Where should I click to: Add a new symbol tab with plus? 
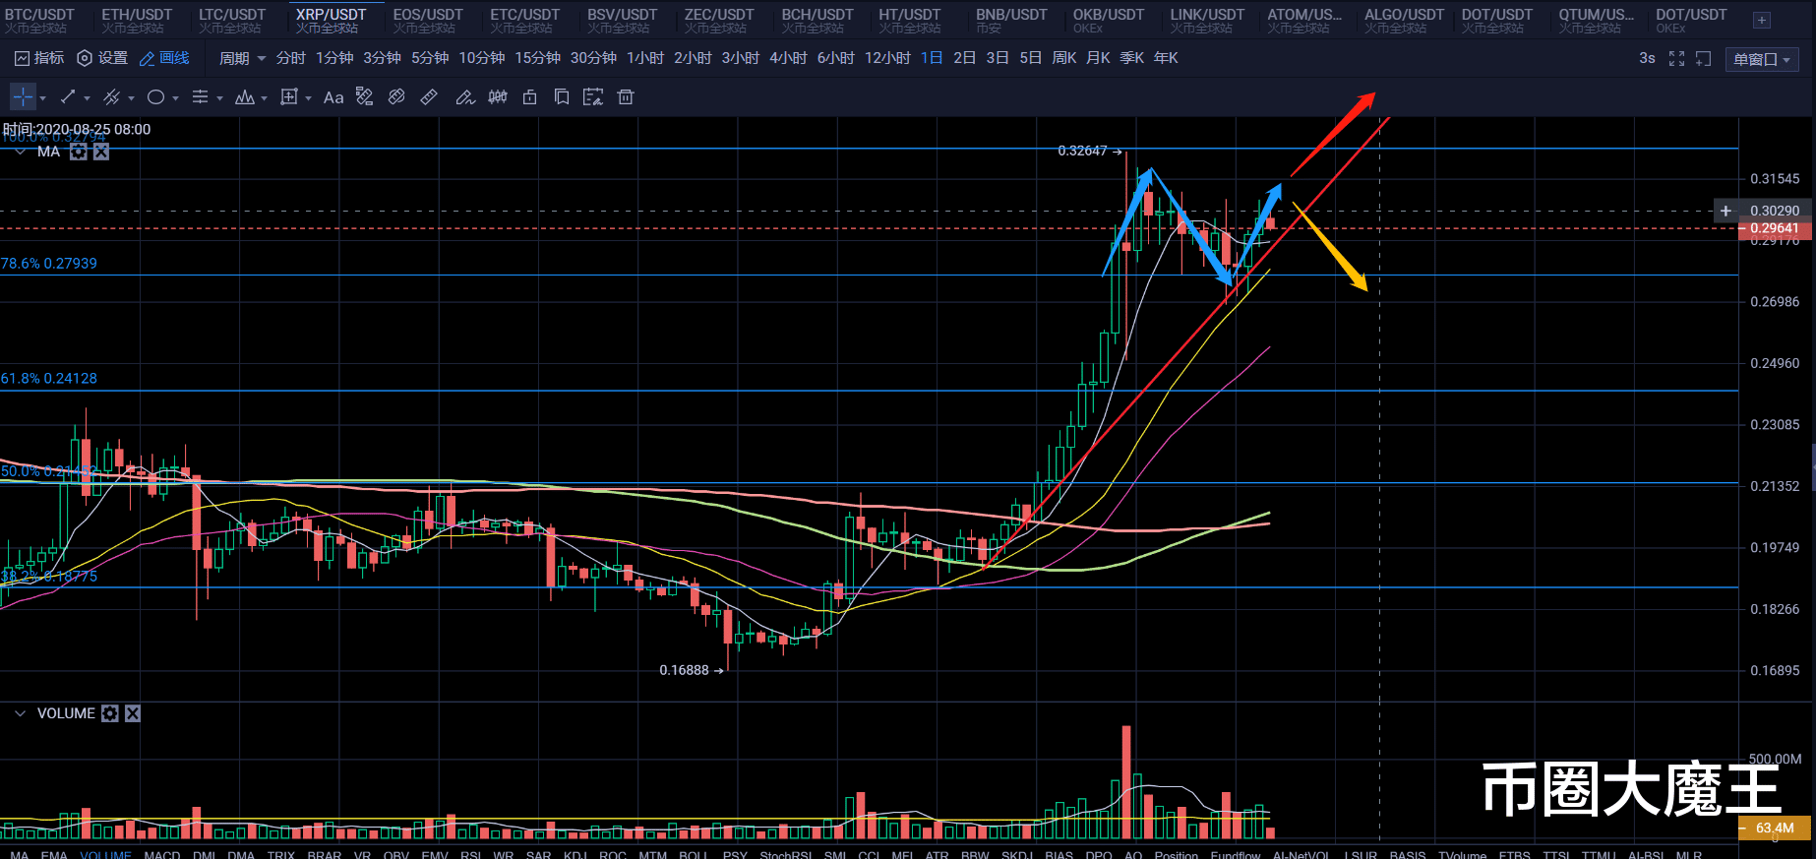[1761, 20]
